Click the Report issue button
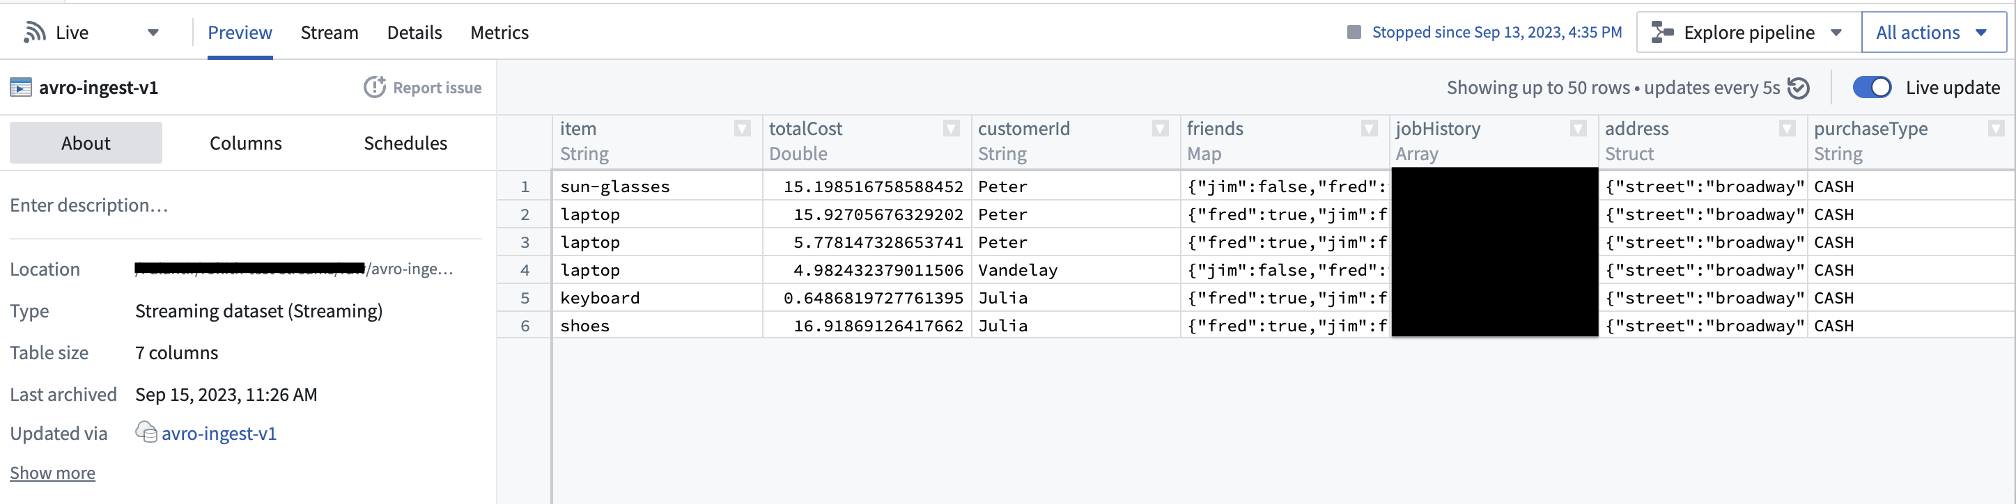 click(x=423, y=88)
